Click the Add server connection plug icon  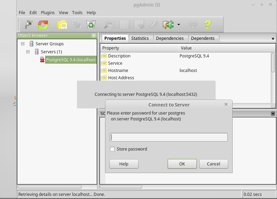tap(28, 25)
